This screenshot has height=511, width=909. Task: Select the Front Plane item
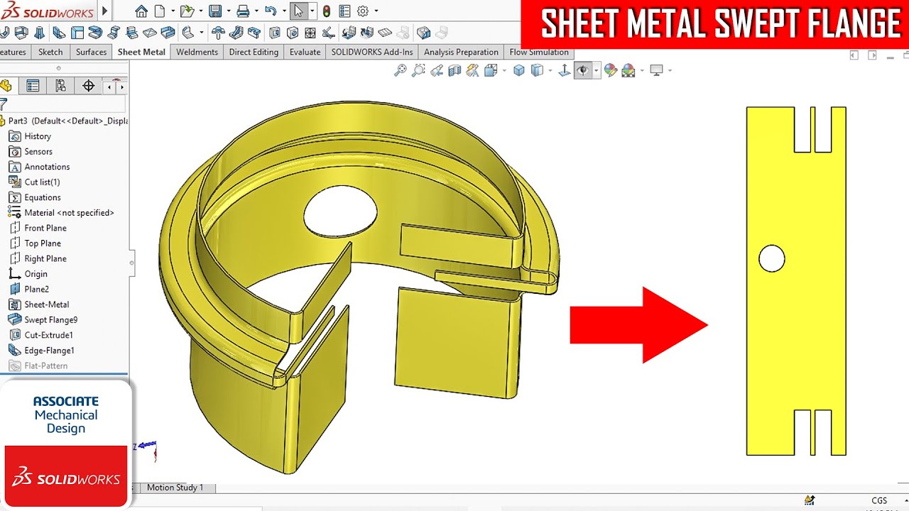[45, 228]
